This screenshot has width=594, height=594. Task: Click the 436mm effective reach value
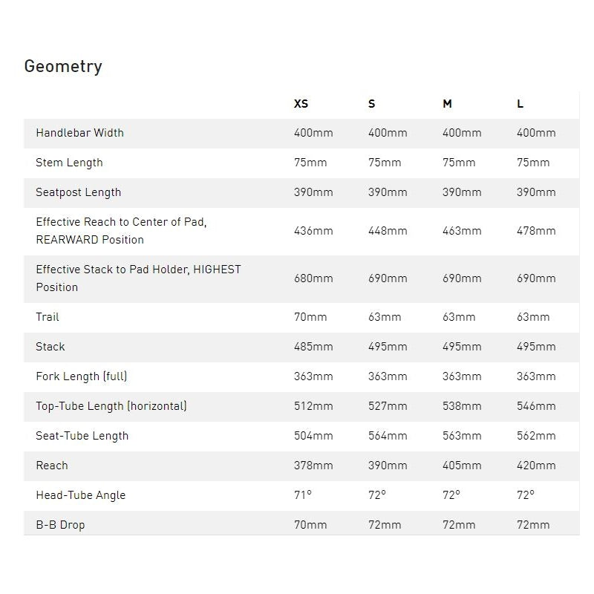pos(313,231)
